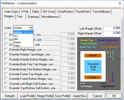
Task: Open the WordPerfect tab
Action: click(x=65, y=12)
